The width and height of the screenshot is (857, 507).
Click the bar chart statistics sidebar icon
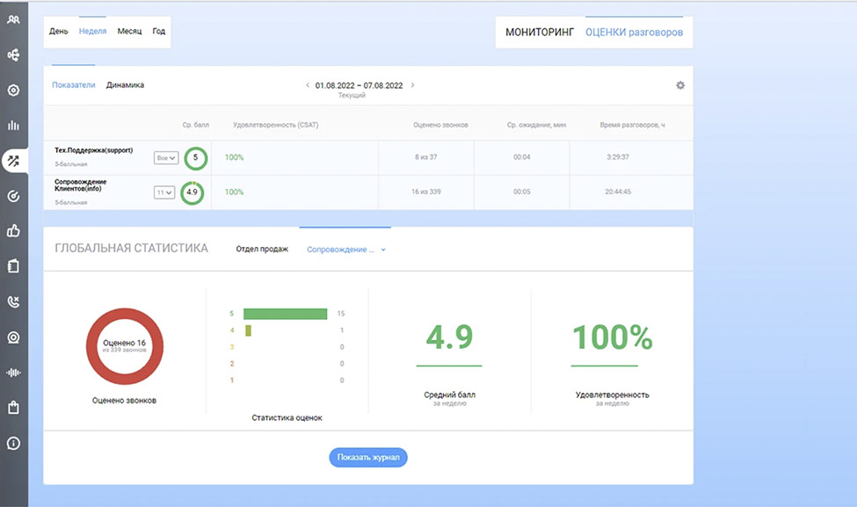[13, 125]
